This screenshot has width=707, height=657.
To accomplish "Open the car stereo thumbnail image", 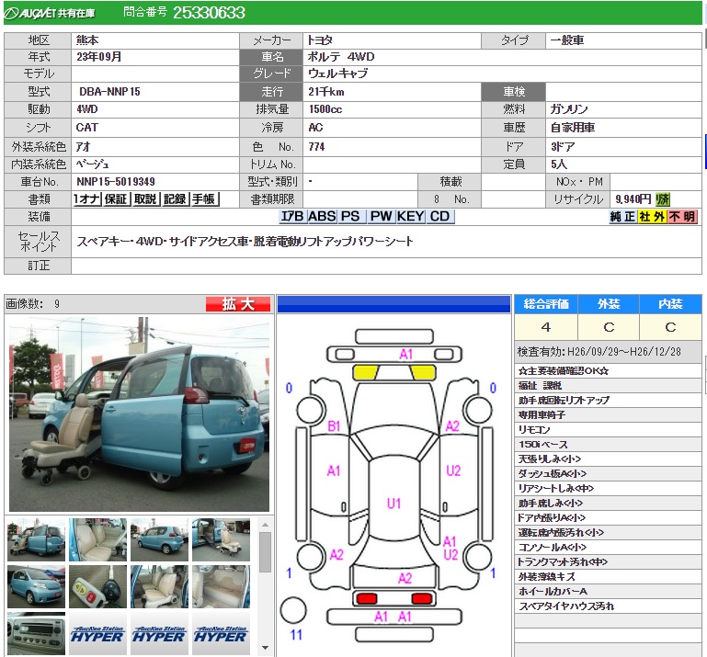I will (37, 634).
